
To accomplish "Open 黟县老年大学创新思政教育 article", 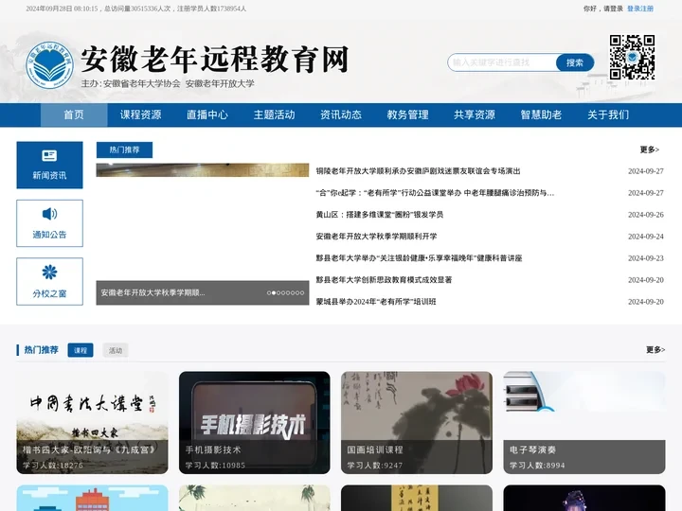I will 384,280.
